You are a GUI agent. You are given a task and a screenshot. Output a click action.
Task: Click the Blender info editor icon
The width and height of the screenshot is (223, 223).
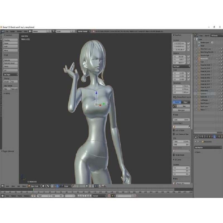[x=2, y=31]
